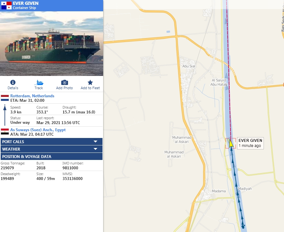
Task: Click the EVER GIVEN ship photo
Action: pos(52,43)
